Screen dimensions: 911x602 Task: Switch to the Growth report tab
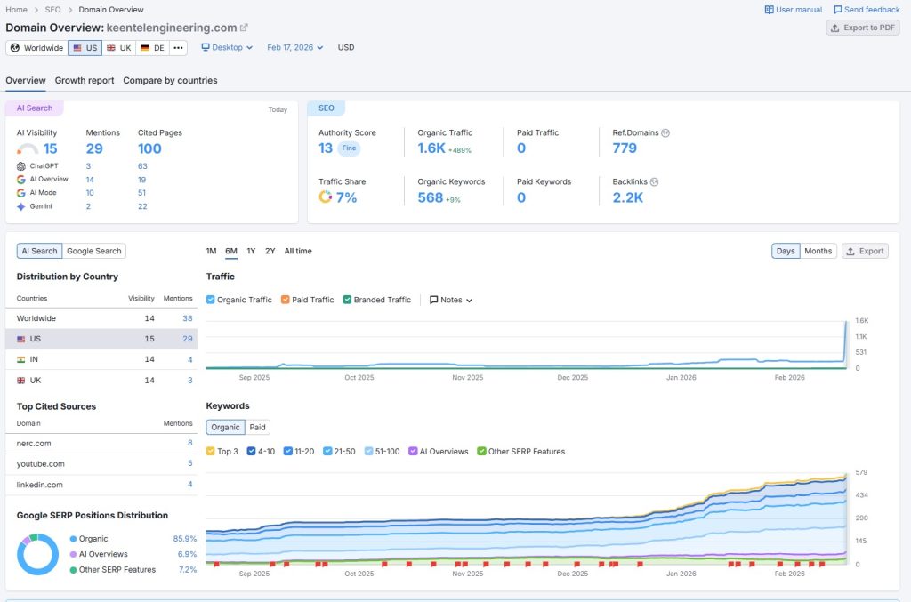(x=85, y=80)
